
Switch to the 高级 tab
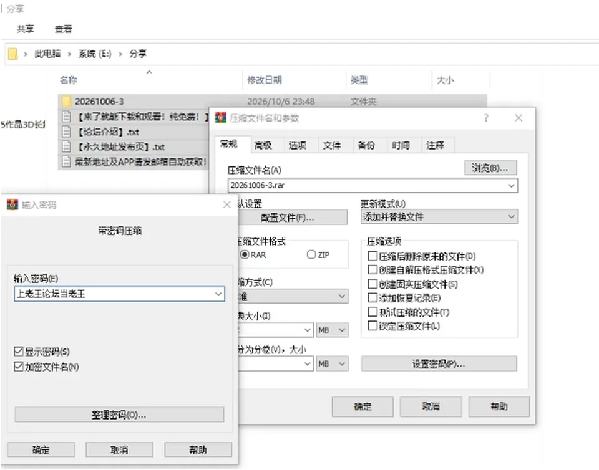263,145
